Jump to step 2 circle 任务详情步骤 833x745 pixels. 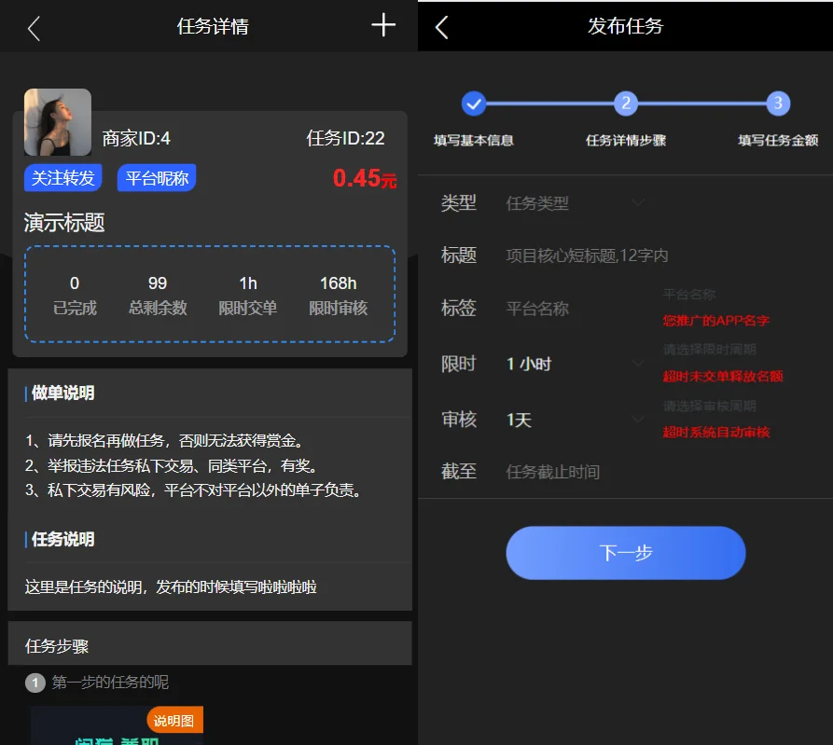click(626, 103)
